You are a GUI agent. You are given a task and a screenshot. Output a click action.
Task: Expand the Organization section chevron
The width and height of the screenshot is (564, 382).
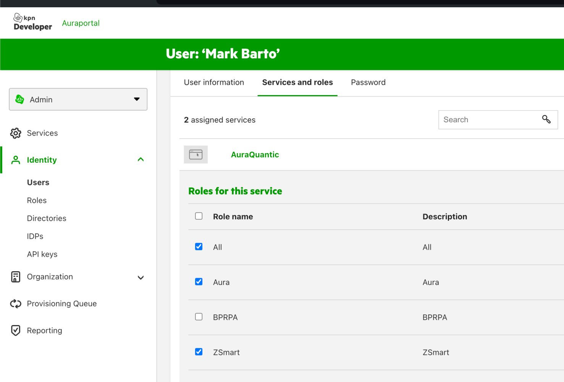click(x=141, y=278)
